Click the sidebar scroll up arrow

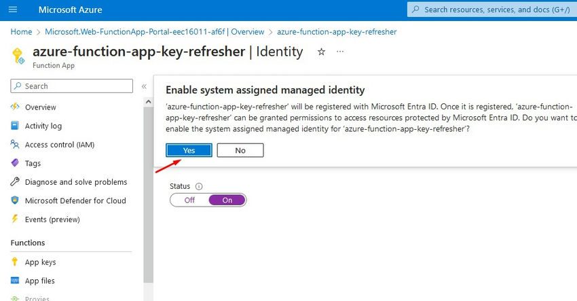(148, 102)
